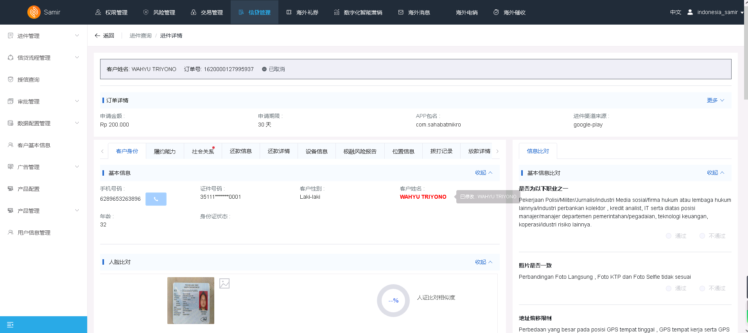Click the blue phone call button
The image size is (748, 333).
[x=156, y=199]
